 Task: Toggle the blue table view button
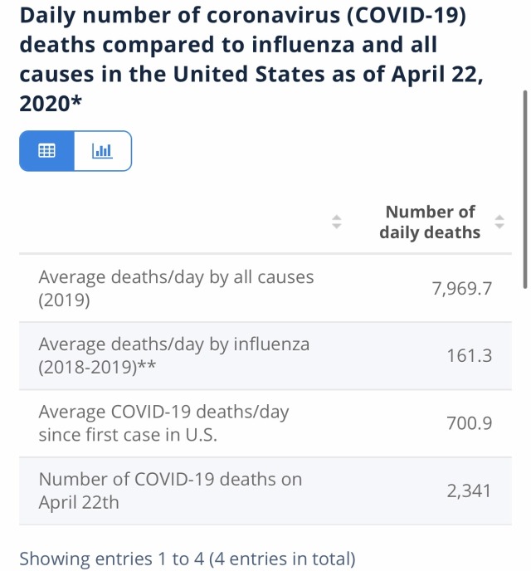point(47,151)
